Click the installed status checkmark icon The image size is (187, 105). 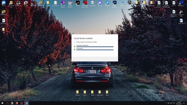point(75,50)
